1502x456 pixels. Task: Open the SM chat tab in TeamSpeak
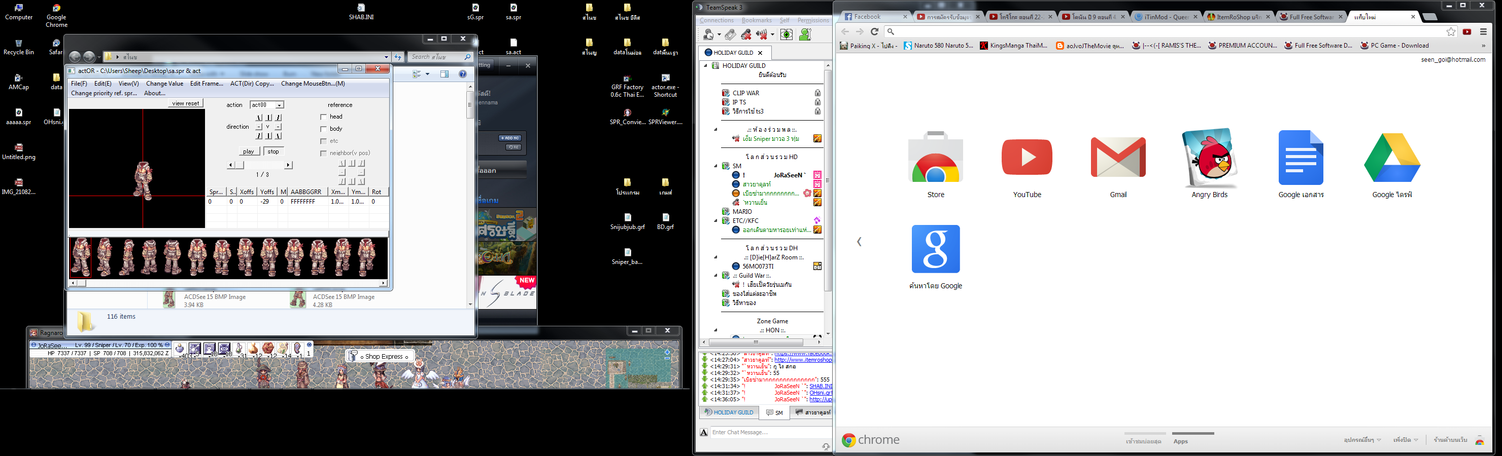coord(774,413)
